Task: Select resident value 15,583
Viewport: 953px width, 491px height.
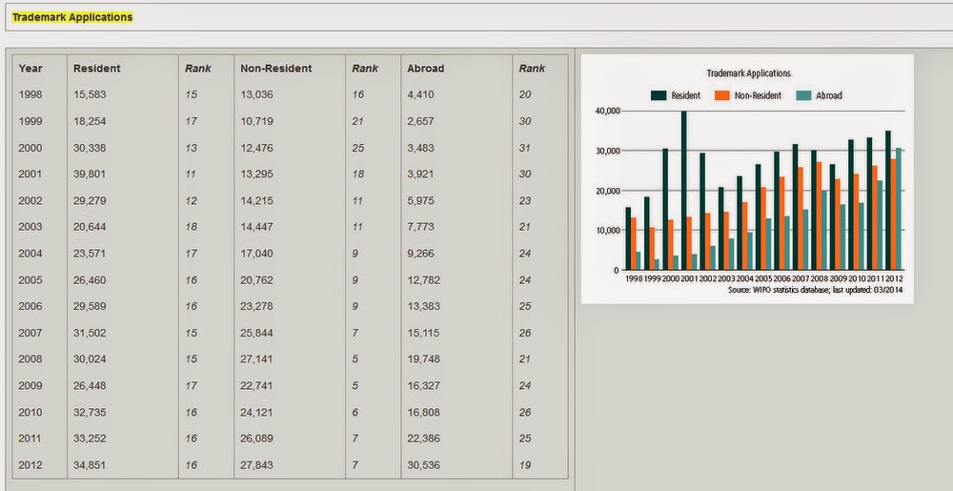Action: pos(90,94)
